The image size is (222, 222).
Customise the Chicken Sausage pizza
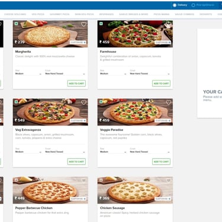pyautogui.click(x=163, y=199)
